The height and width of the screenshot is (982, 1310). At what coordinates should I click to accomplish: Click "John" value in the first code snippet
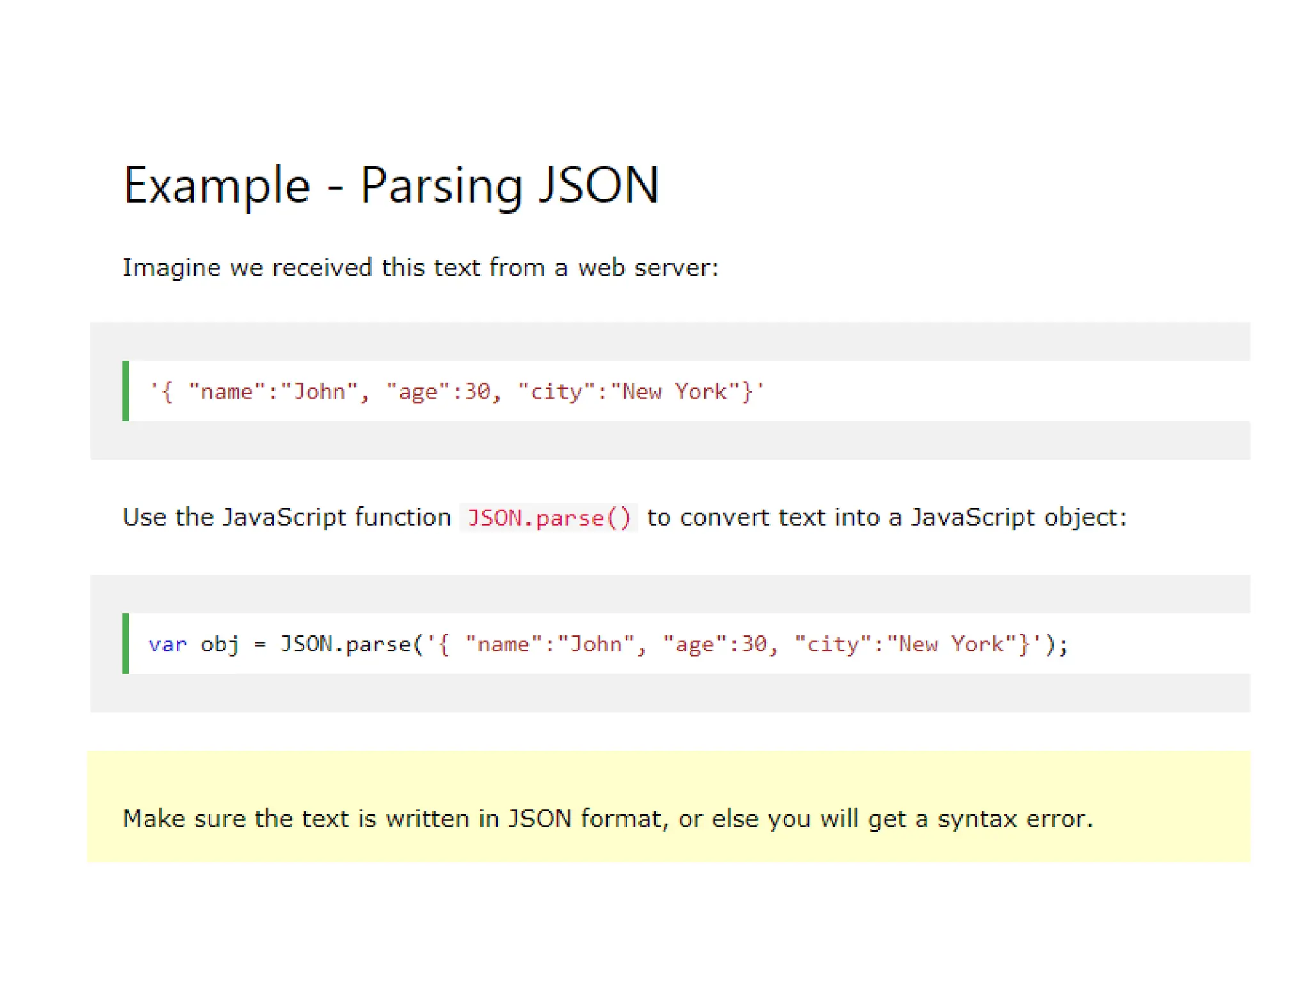coord(319,391)
